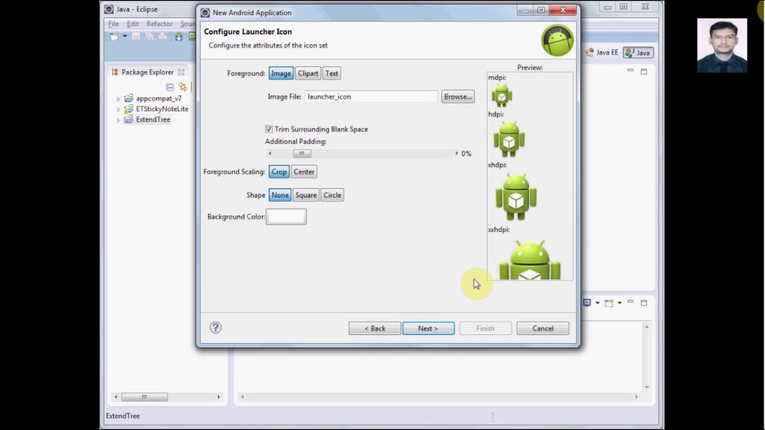Click the Browse... button
Image resolution: width=765 pixels, height=430 pixels.
click(x=458, y=97)
